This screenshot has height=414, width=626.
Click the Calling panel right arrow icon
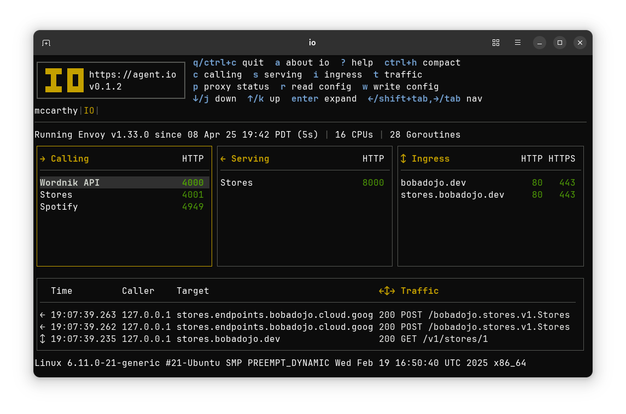point(43,159)
